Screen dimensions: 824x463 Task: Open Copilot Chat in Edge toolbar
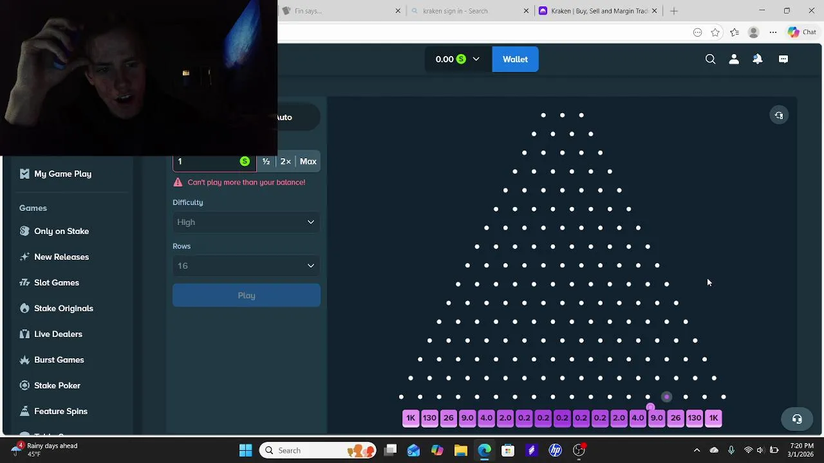pyautogui.click(x=802, y=32)
